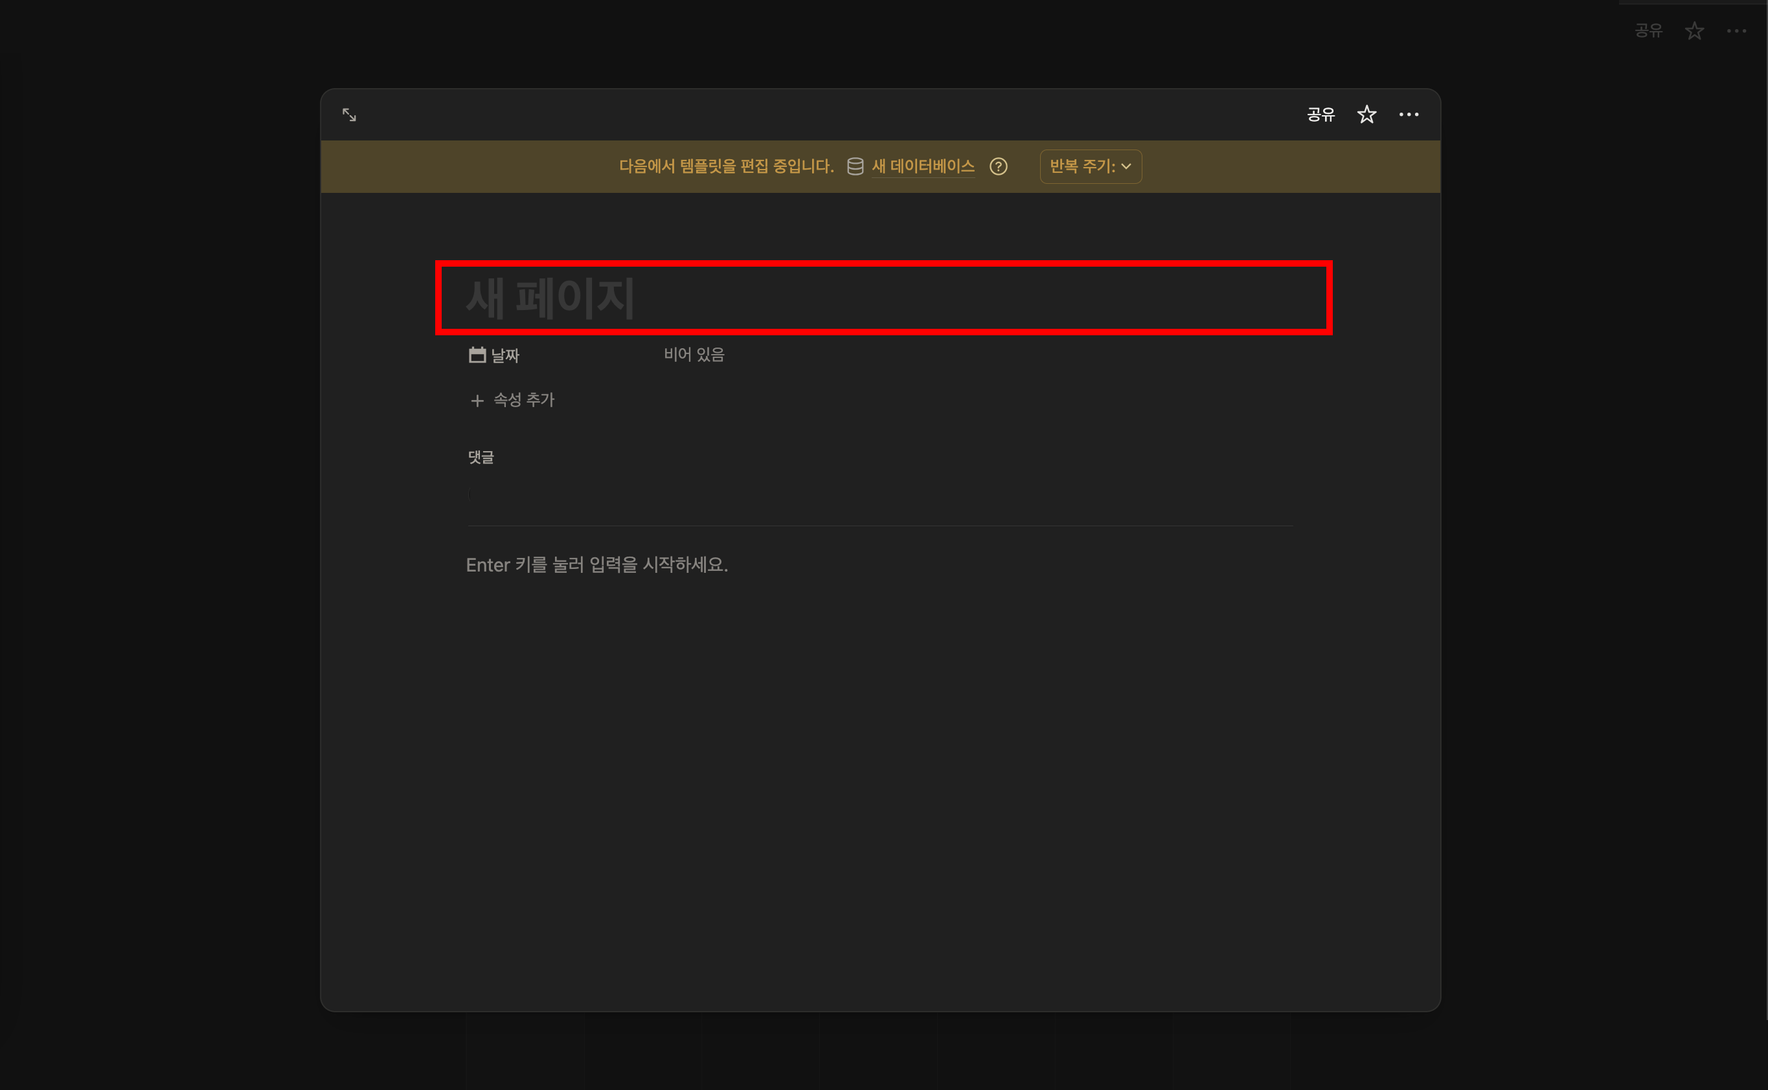Click the database icon in the yellow banner
Viewport: 1768px width, 1090px height.
click(855, 166)
